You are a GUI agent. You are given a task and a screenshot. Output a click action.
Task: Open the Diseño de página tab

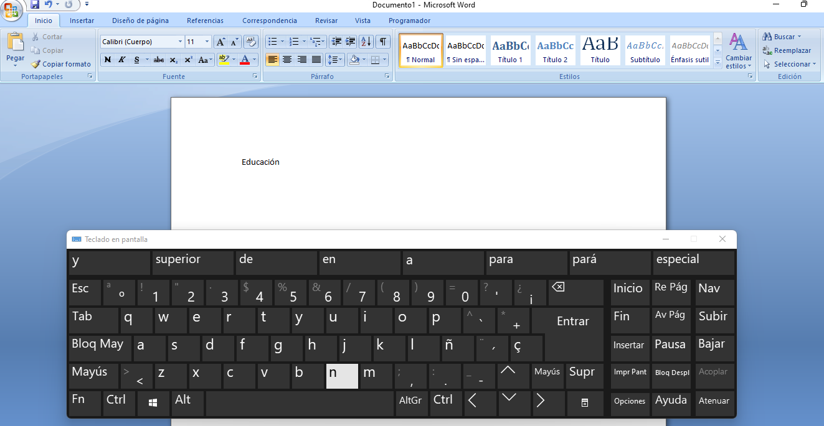(141, 21)
